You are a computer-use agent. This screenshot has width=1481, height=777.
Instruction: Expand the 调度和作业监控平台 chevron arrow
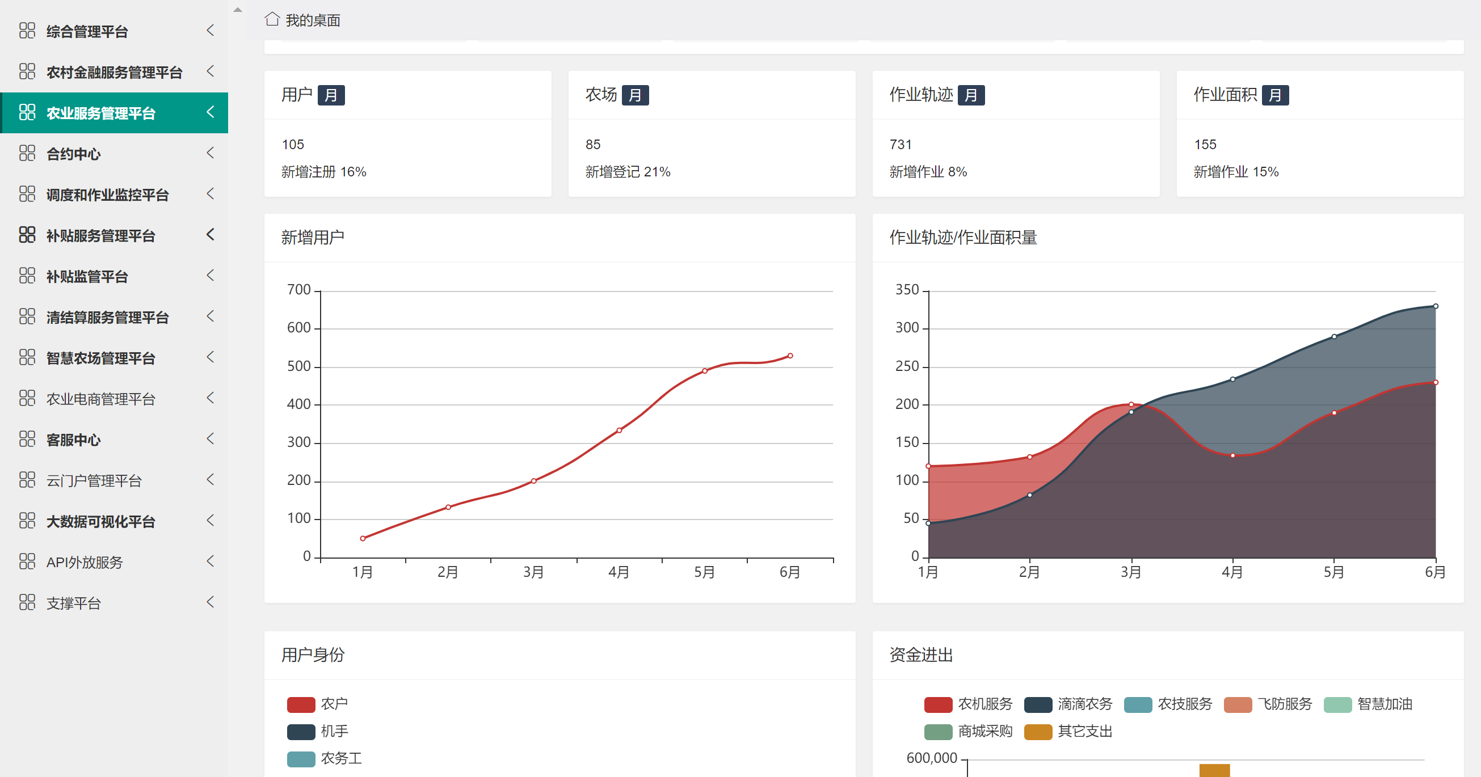tap(211, 193)
